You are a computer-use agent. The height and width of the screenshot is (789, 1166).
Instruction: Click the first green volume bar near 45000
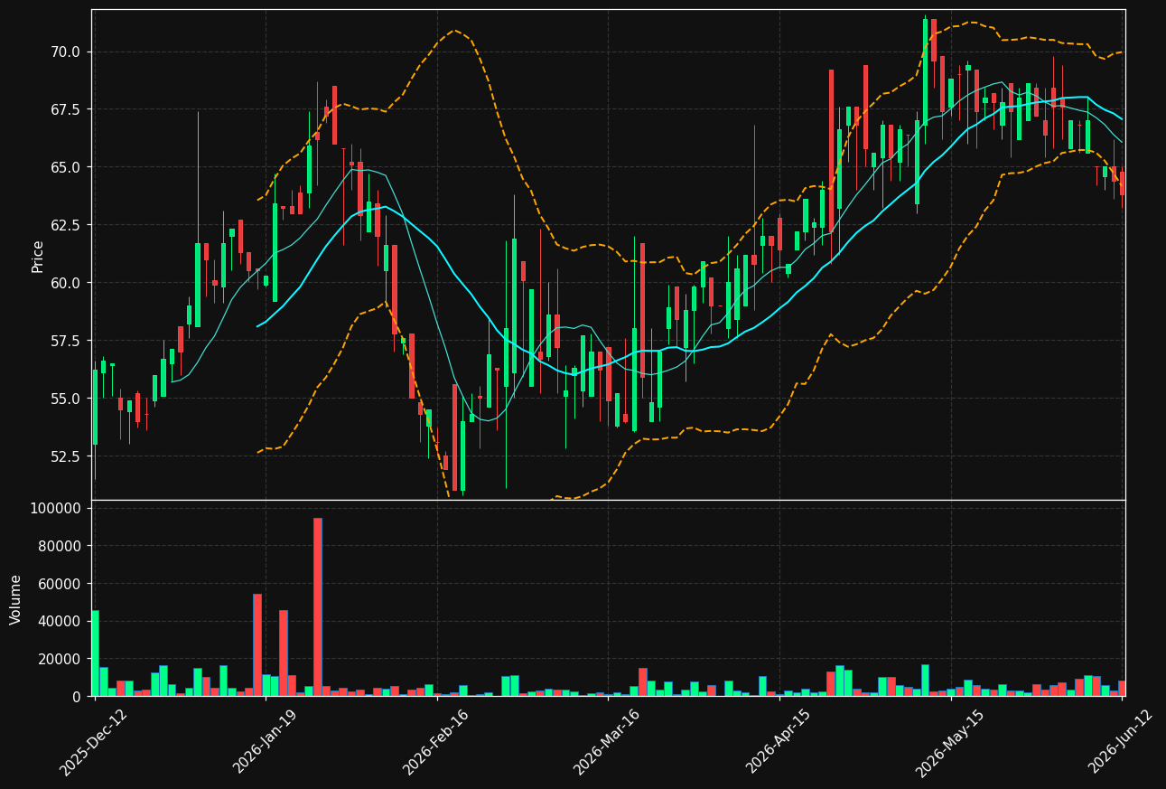point(95,653)
